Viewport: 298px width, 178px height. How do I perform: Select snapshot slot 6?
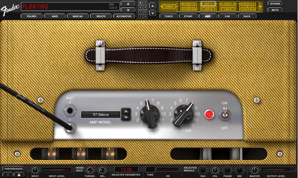(x=145, y=12)
